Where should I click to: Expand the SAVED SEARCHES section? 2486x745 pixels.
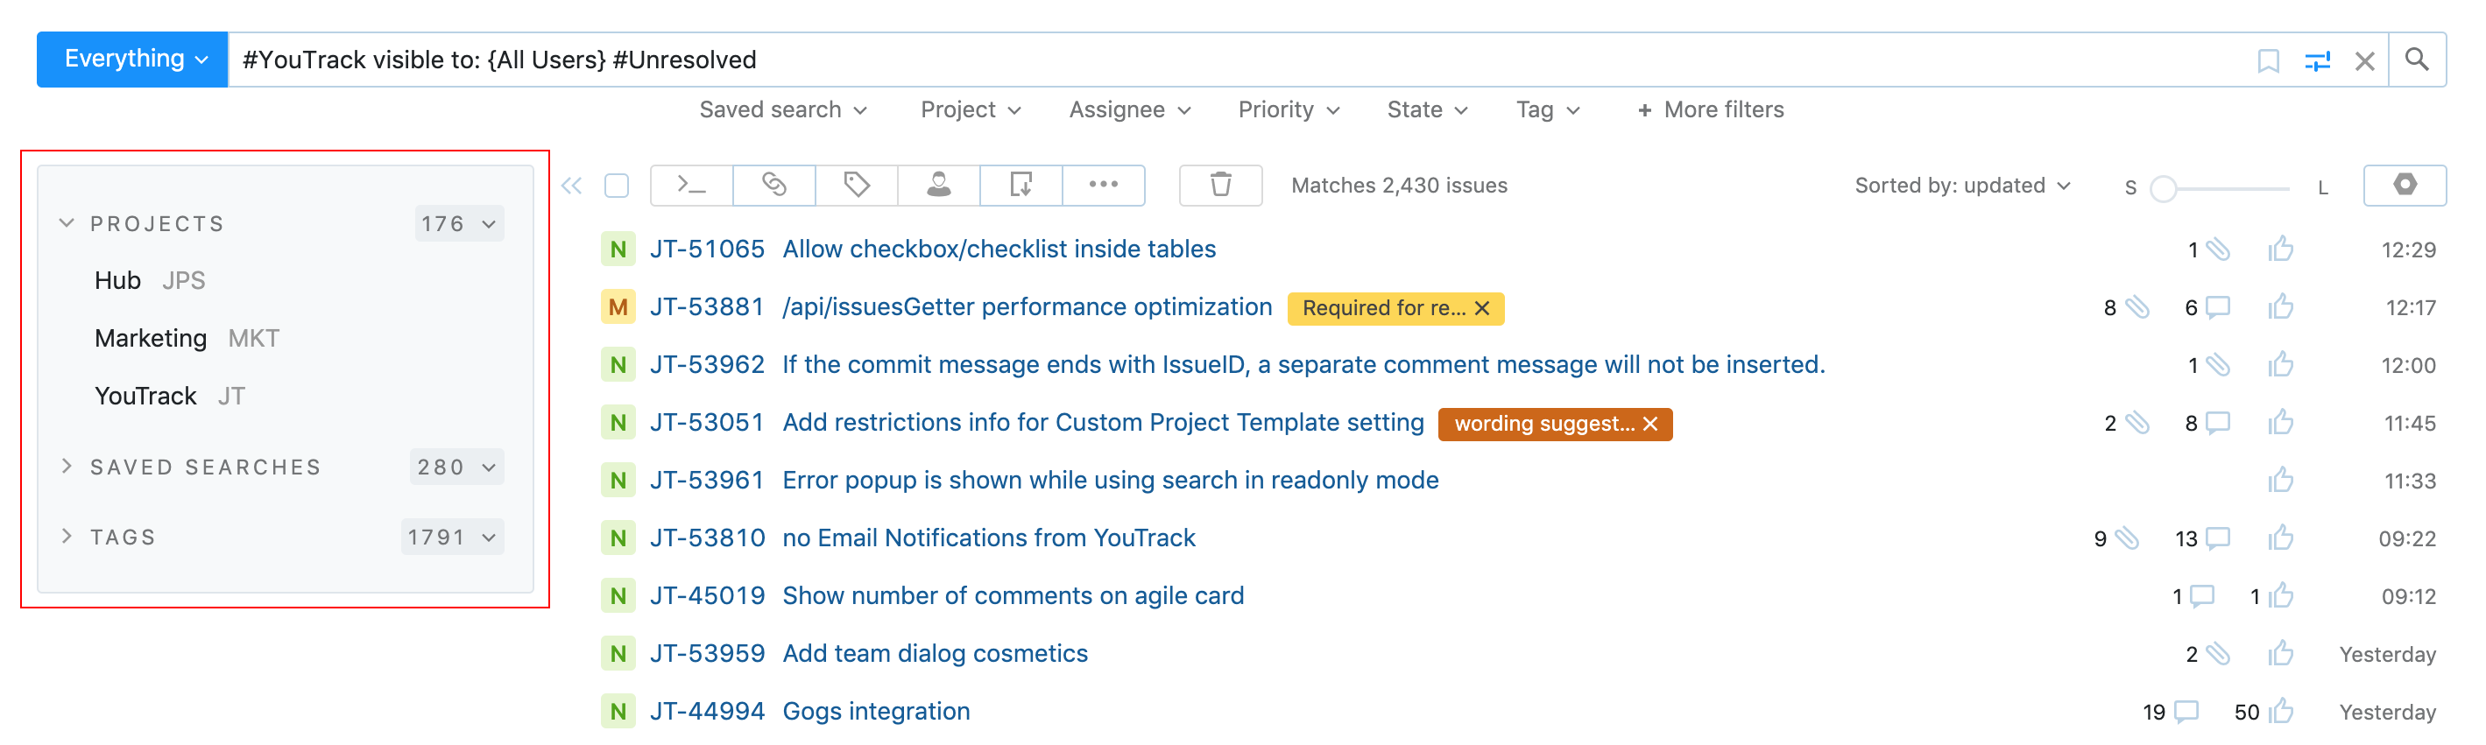tap(67, 466)
